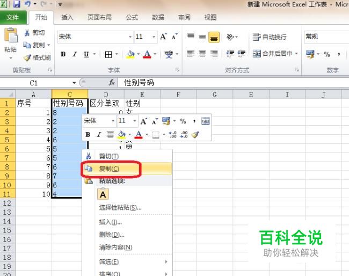Click the Cut scissors icon in ribbon

click(27, 33)
